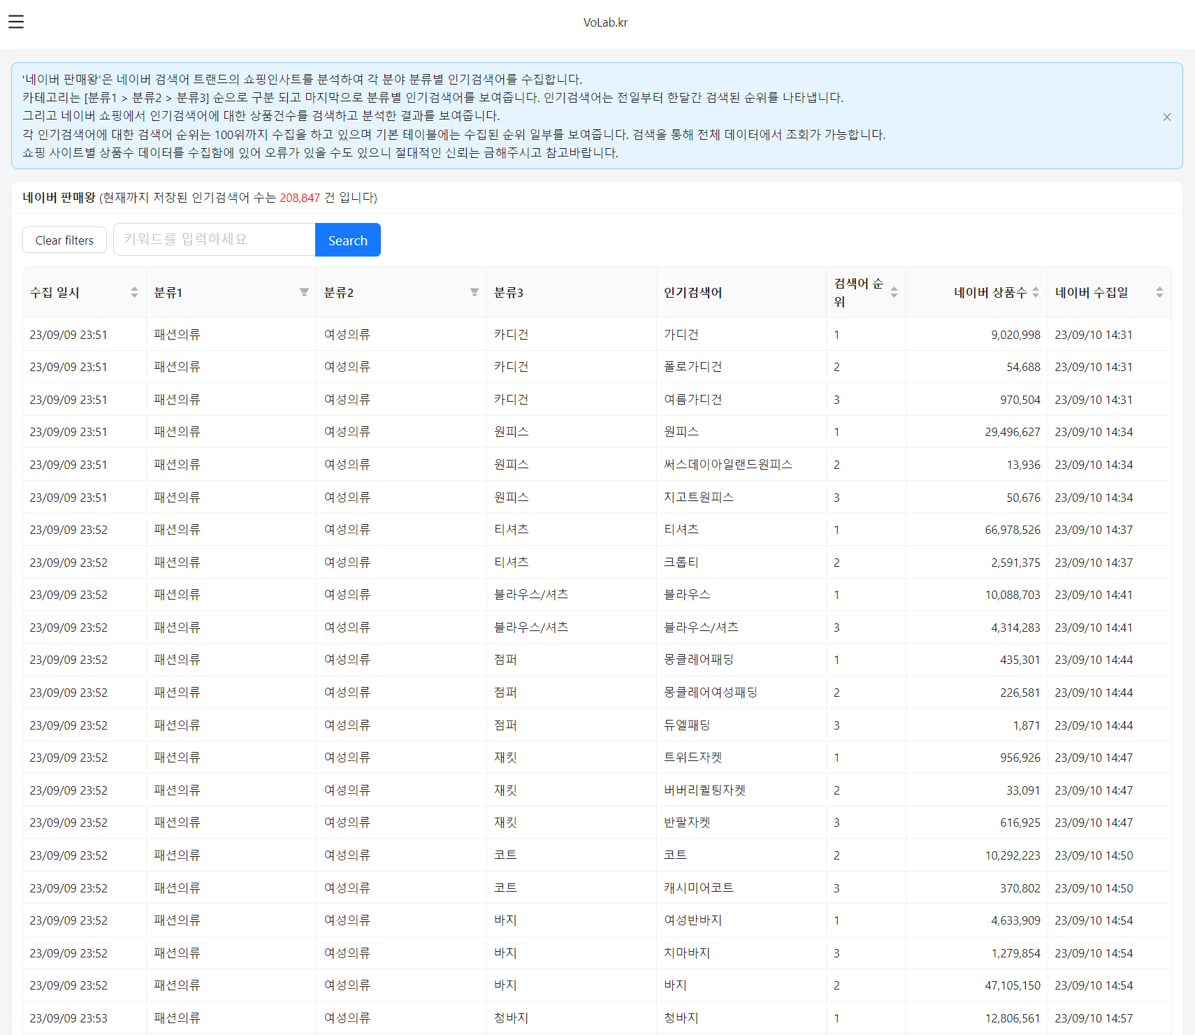Click product count 29,496,627
Image resolution: width=1195 pixels, height=1035 pixels.
(1013, 432)
